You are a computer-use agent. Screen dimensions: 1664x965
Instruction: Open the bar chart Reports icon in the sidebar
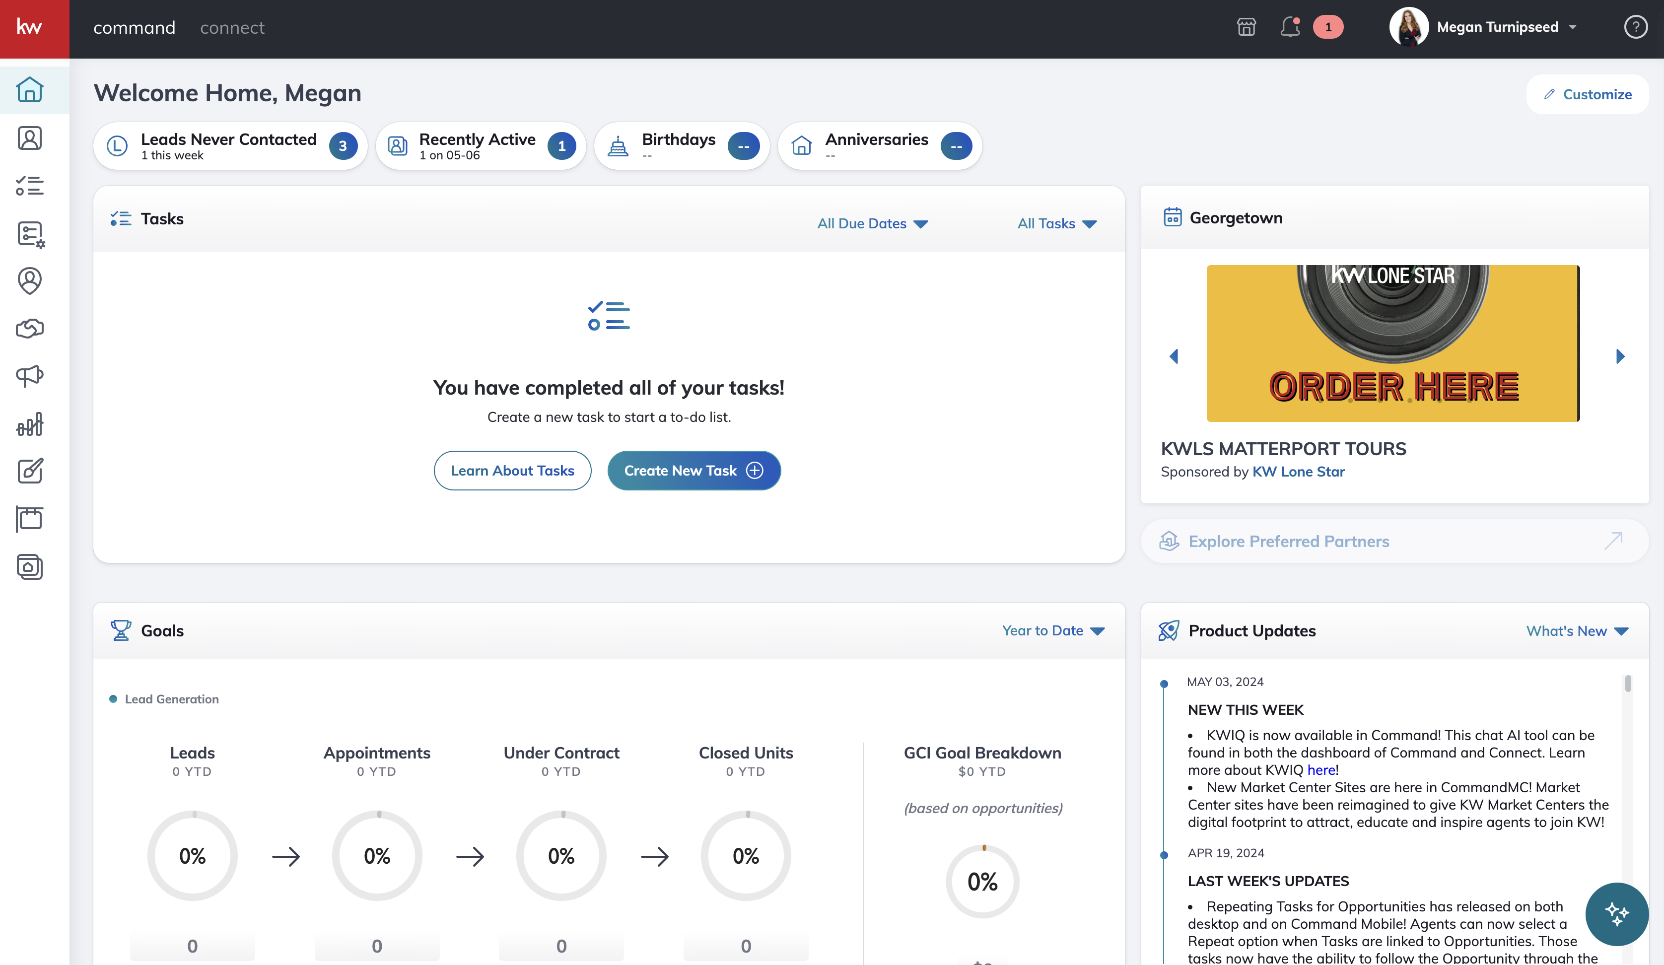(30, 424)
